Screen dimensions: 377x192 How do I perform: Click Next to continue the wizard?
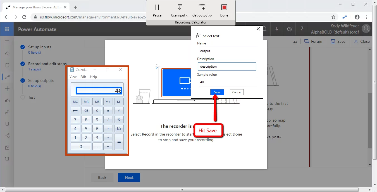click(129, 177)
